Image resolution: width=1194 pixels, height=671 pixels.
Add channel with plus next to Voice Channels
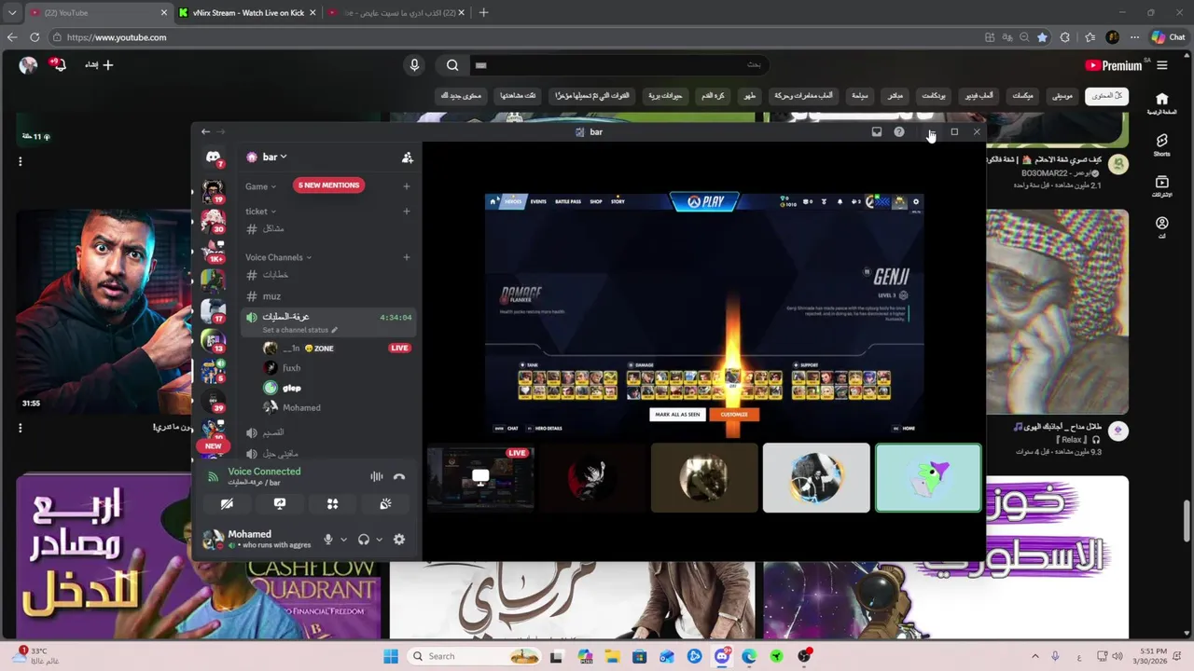(407, 257)
